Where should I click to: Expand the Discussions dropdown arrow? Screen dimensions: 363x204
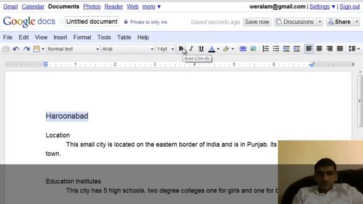click(x=320, y=22)
